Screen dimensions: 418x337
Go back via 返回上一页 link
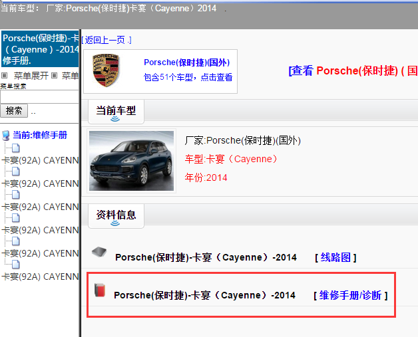click(106, 40)
